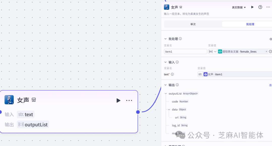Edit the item1 variable name field

coord(185,52)
